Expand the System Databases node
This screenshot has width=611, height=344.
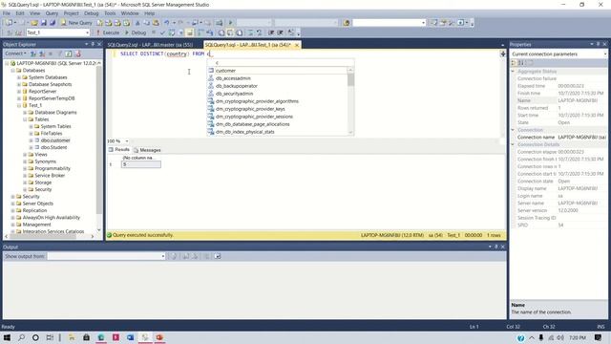(19, 77)
